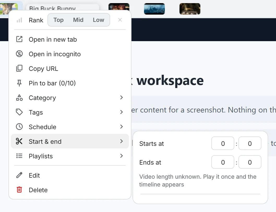Select Pin to bar (0/10)
The height and width of the screenshot is (212, 276).
[70, 83]
